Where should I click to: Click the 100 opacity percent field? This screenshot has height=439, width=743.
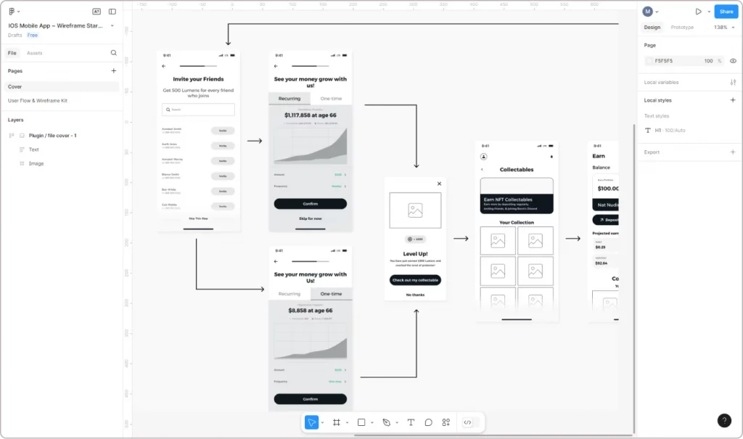[708, 61]
